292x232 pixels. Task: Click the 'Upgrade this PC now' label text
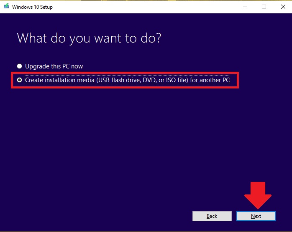point(54,66)
